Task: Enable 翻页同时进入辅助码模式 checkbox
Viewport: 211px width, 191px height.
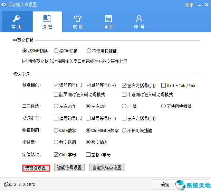Action: point(79,94)
